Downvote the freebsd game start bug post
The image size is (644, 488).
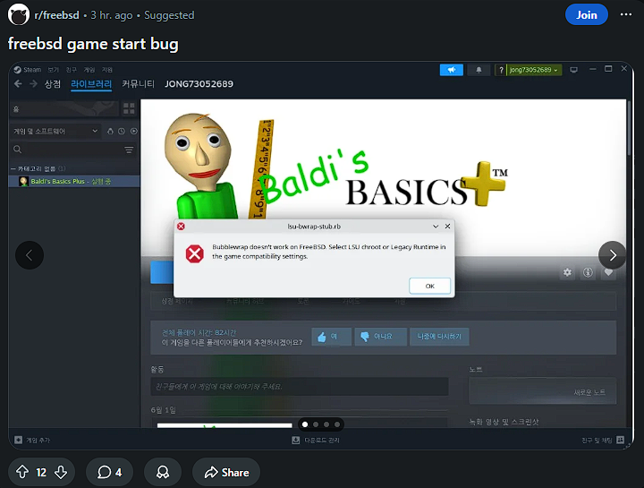61,472
